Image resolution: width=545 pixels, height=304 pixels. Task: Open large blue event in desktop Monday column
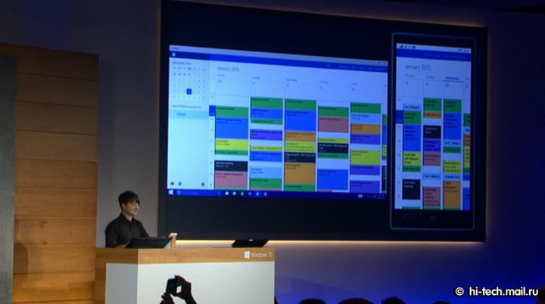[x=232, y=128]
